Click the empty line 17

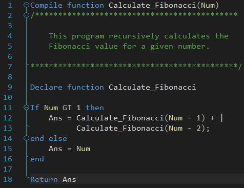click(x=135, y=169)
